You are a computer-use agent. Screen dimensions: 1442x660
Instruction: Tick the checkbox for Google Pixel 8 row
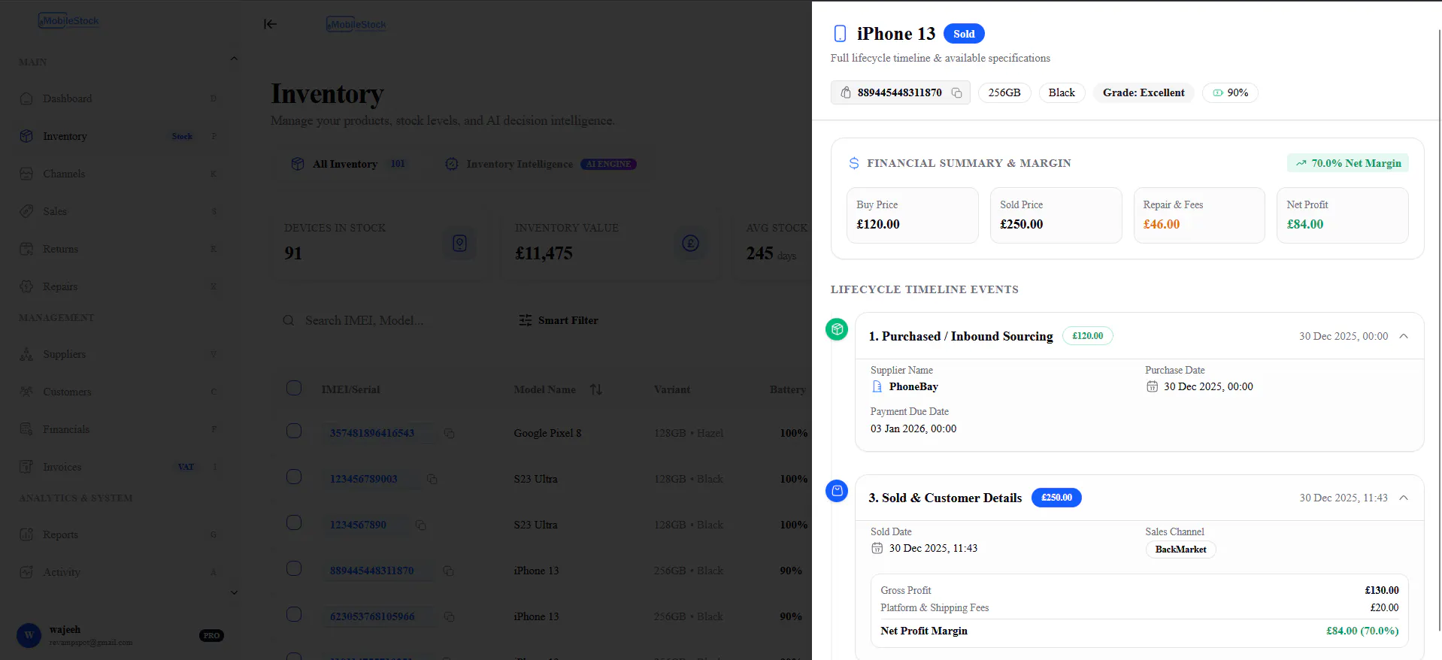pyautogui.click(x=294, y=431)
